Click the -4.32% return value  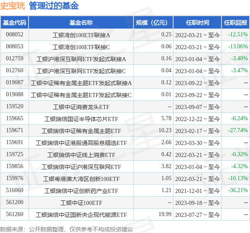(x=239, y=166)
